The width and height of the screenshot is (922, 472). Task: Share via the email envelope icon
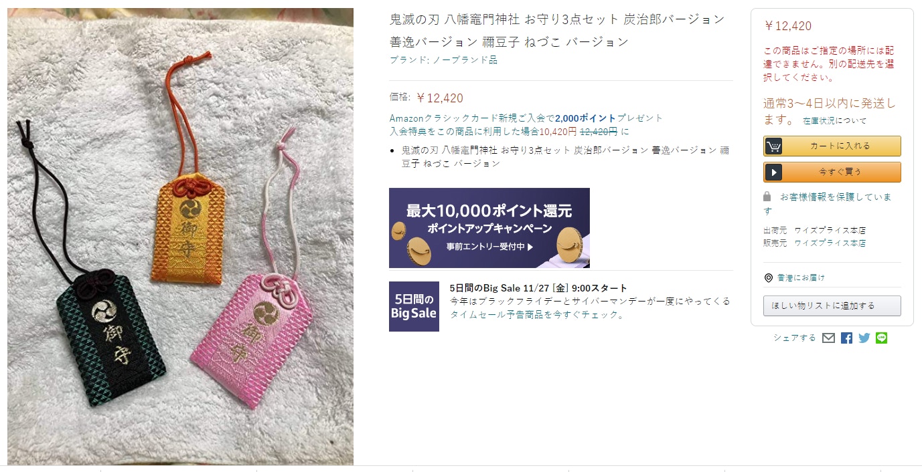click(x=828, y=338)
